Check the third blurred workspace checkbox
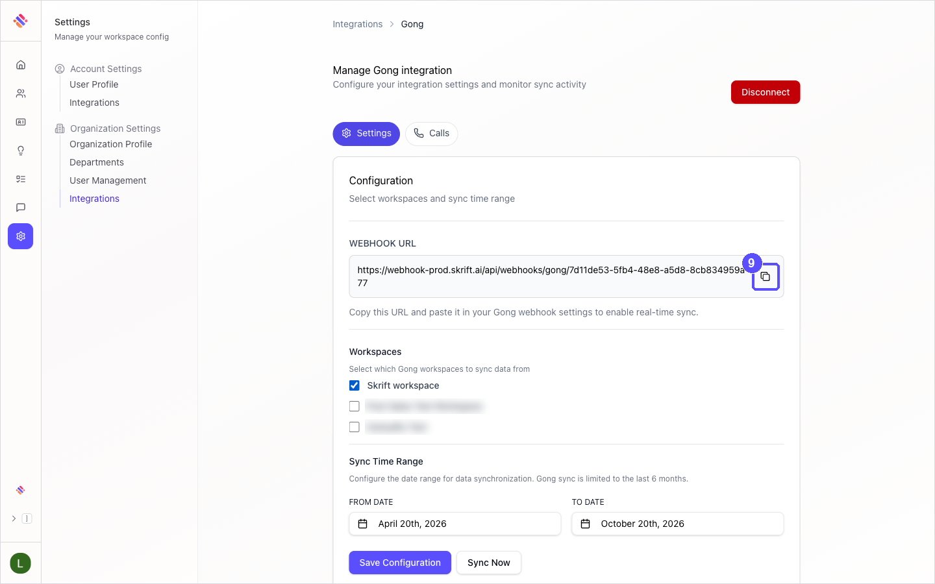The image size is (935, 584). pos(355,427)
